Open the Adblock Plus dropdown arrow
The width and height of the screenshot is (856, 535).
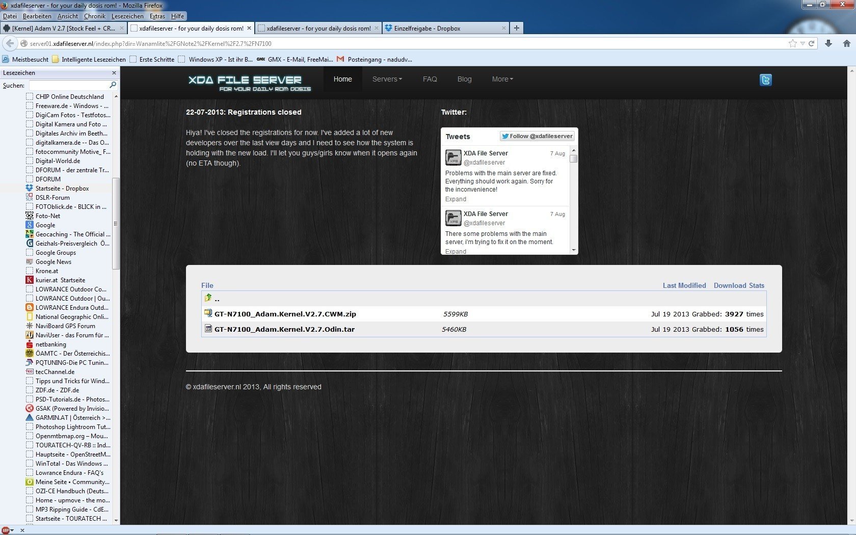(12, 530)
